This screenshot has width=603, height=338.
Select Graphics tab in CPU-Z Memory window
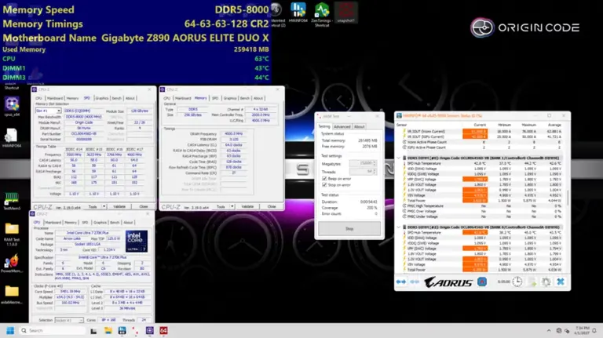click(230, 98)
